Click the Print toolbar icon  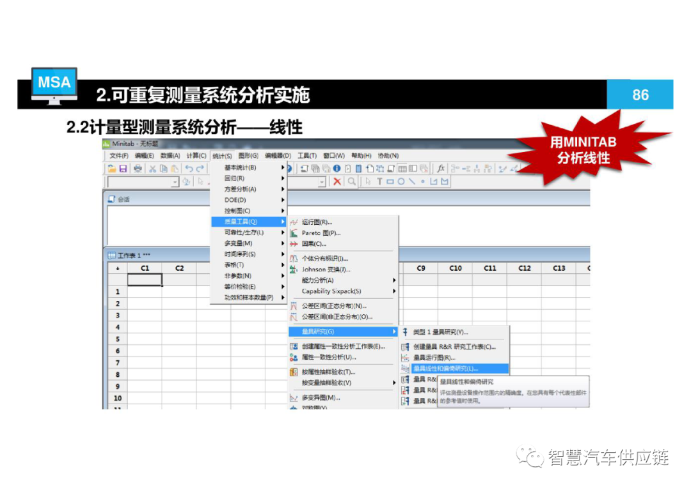[x=138, y=169]
